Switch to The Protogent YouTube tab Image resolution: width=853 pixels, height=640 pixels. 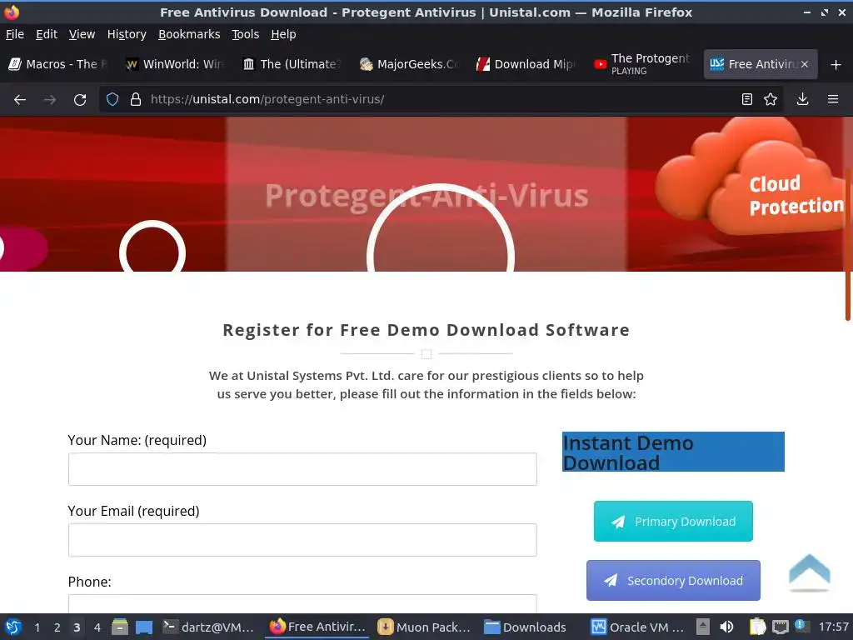(644, 64)
